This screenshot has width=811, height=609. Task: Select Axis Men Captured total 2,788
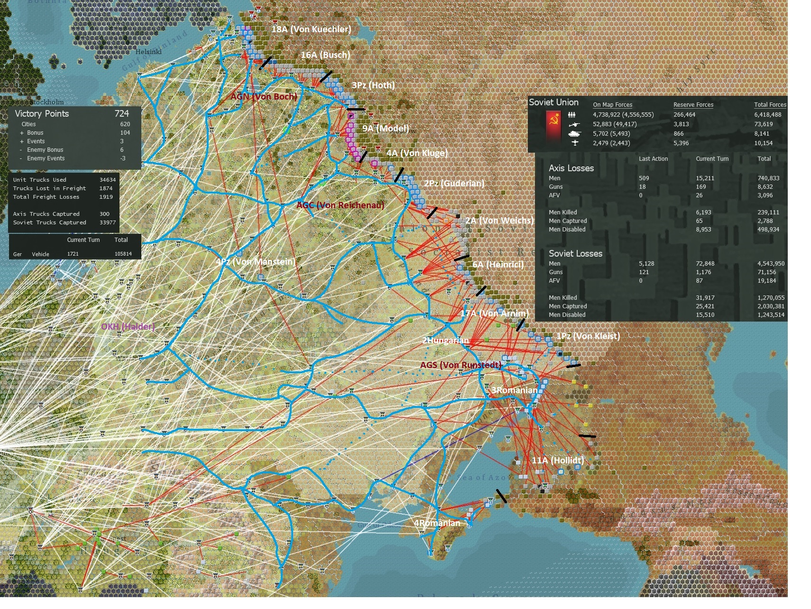click(765, 221)
